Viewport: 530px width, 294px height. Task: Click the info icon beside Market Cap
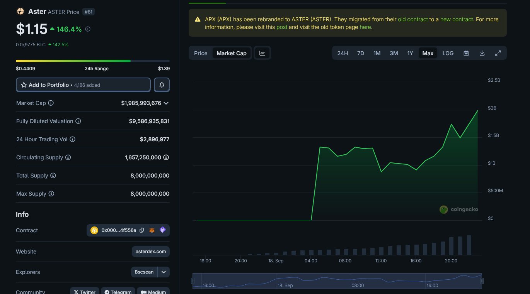tap(51, 103)
